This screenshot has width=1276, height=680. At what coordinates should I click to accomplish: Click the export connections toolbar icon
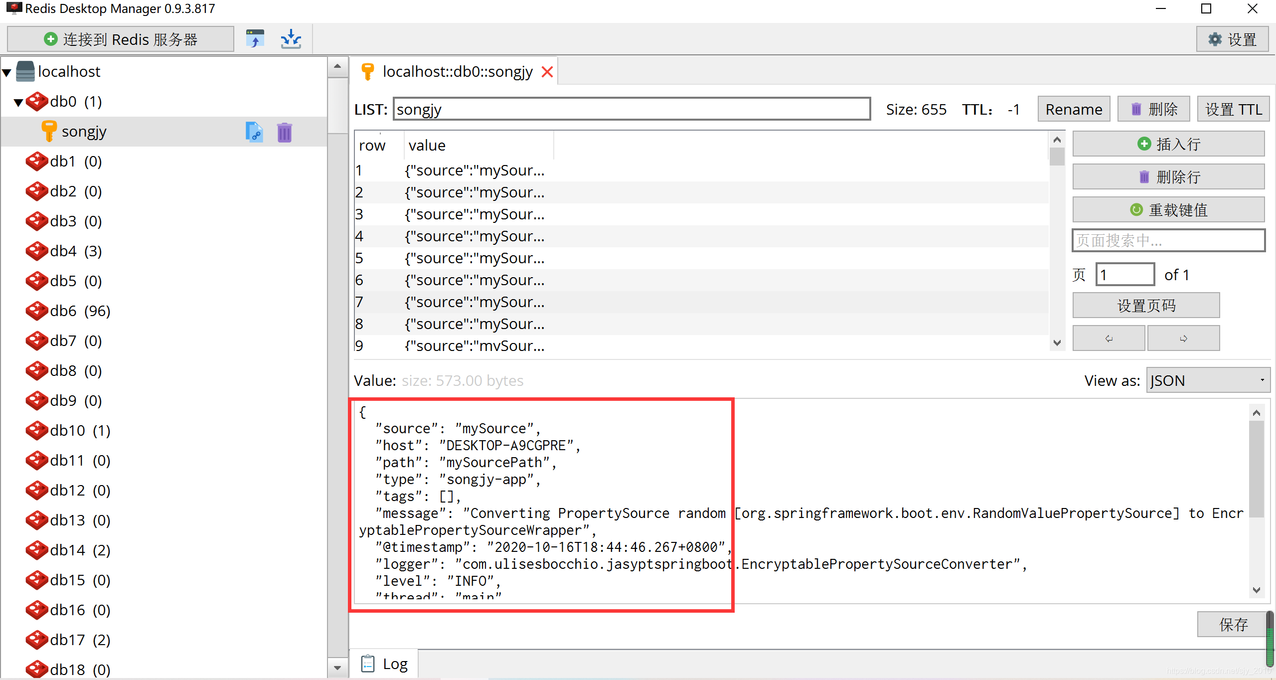coord(291,39)
